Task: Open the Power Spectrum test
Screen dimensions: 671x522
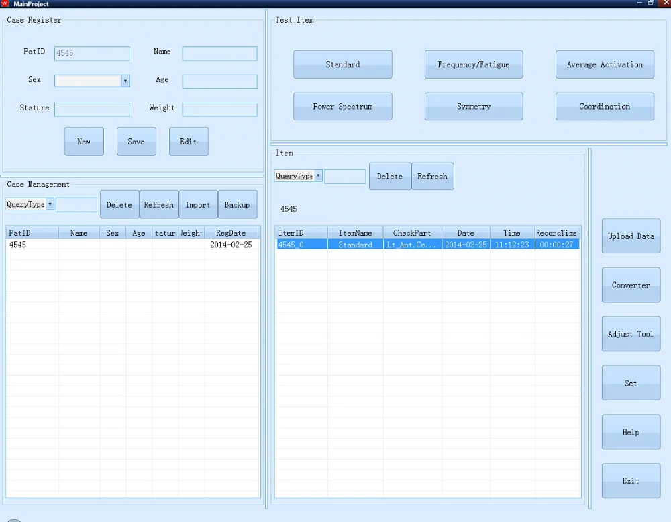Action: point(342,106)
